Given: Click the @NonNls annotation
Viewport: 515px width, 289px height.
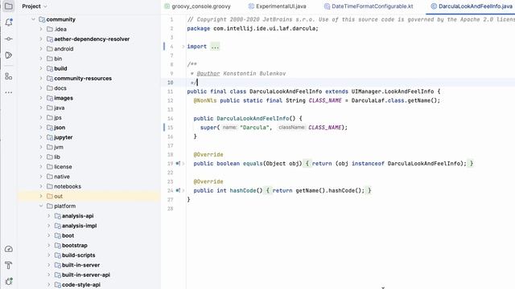Looking at the screenshot, I should point(205,100).
